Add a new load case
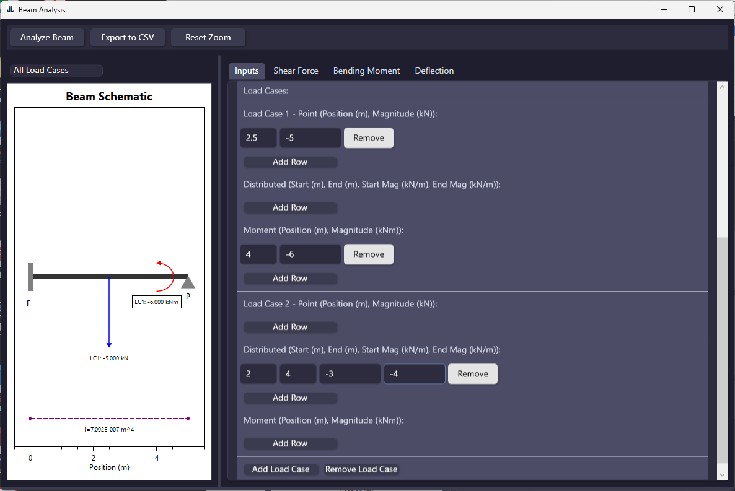735x491 pixels. coord(280,469)
